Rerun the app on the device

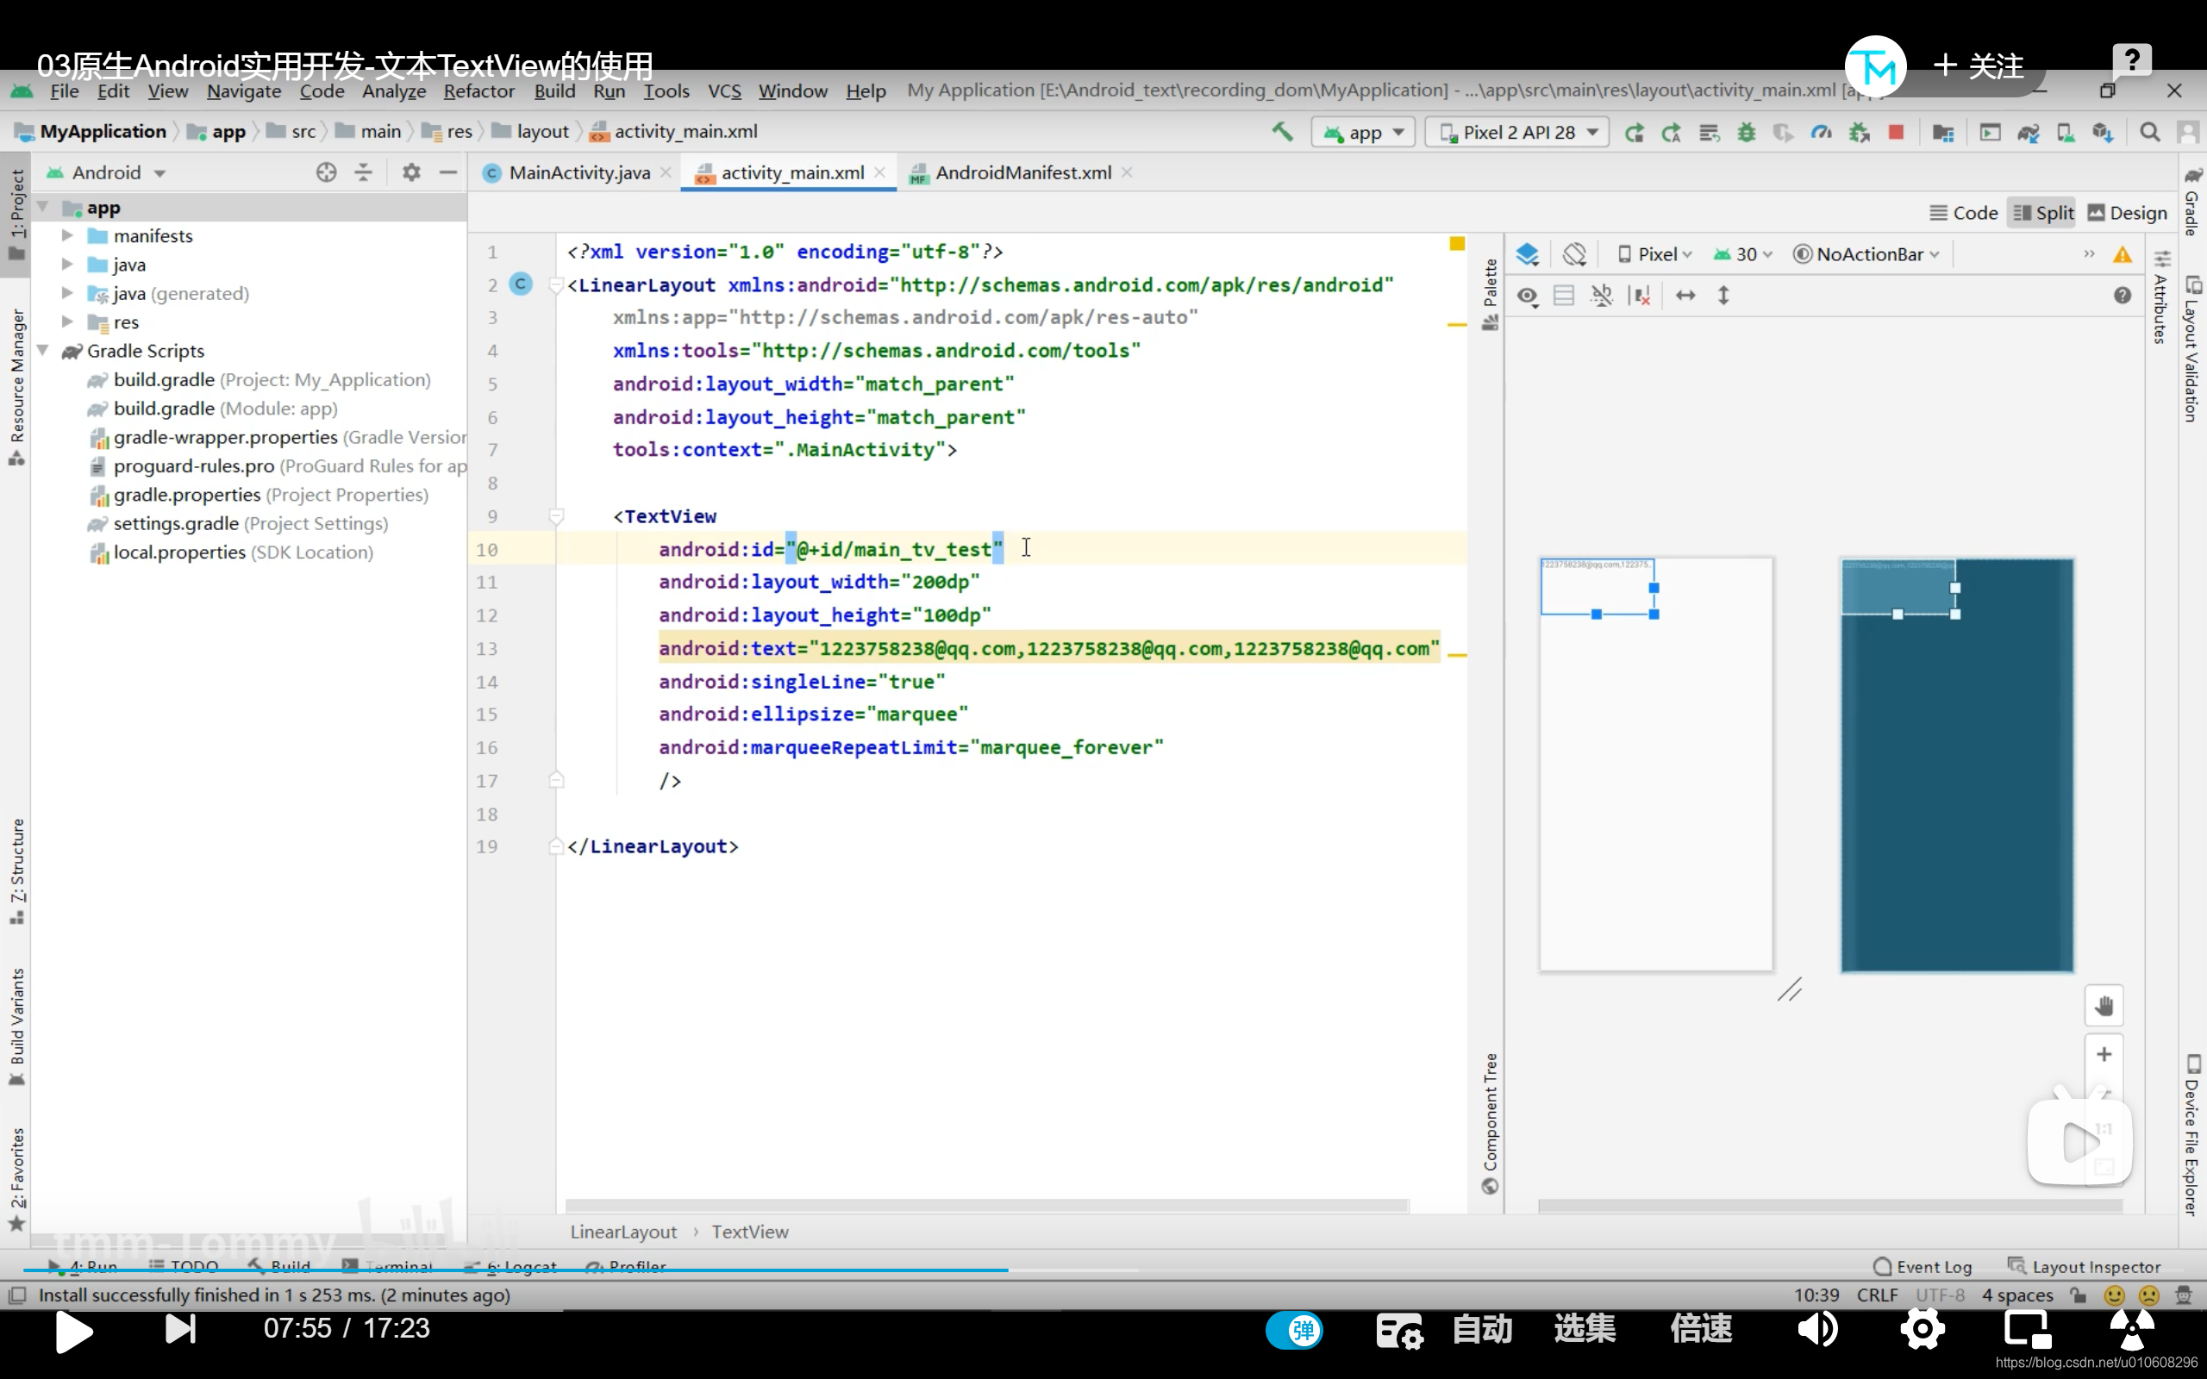(x=1635, y=132)
